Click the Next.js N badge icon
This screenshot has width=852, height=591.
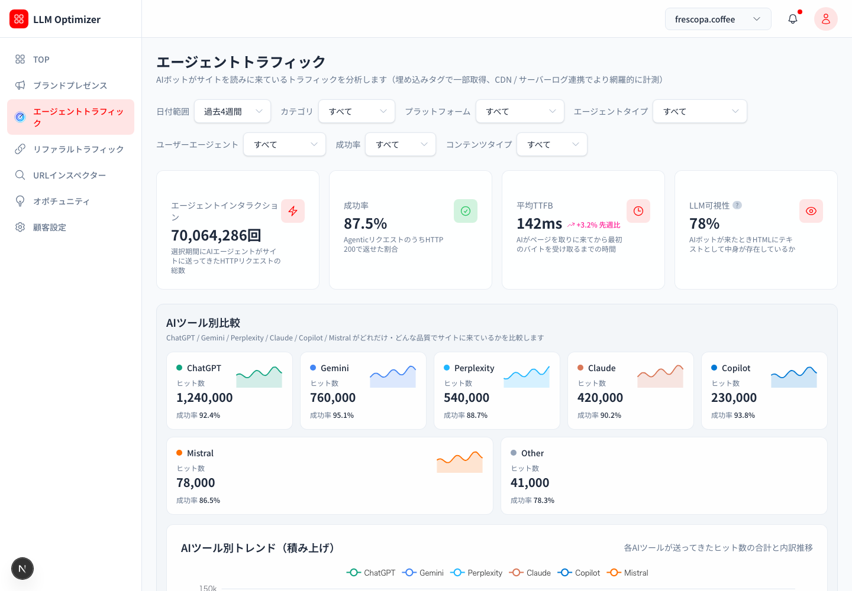pyautogui.click(x=22, y=569)
